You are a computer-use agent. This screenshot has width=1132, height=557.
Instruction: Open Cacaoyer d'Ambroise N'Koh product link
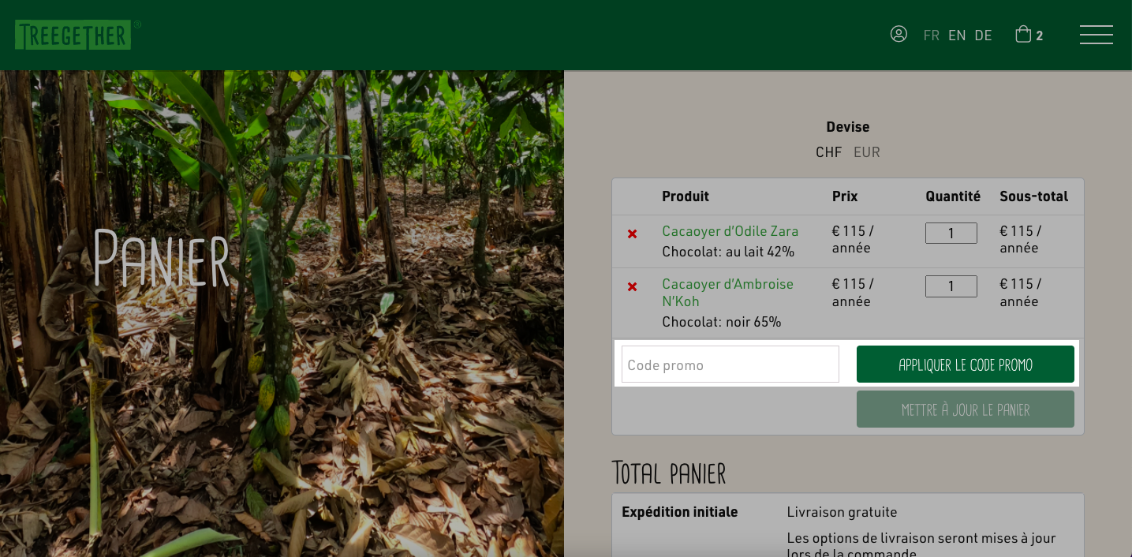pos(727,293)
